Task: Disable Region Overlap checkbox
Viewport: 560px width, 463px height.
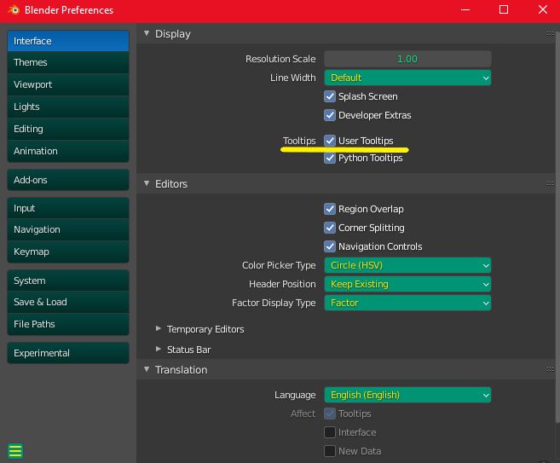Action: click(x=330, y=209)
